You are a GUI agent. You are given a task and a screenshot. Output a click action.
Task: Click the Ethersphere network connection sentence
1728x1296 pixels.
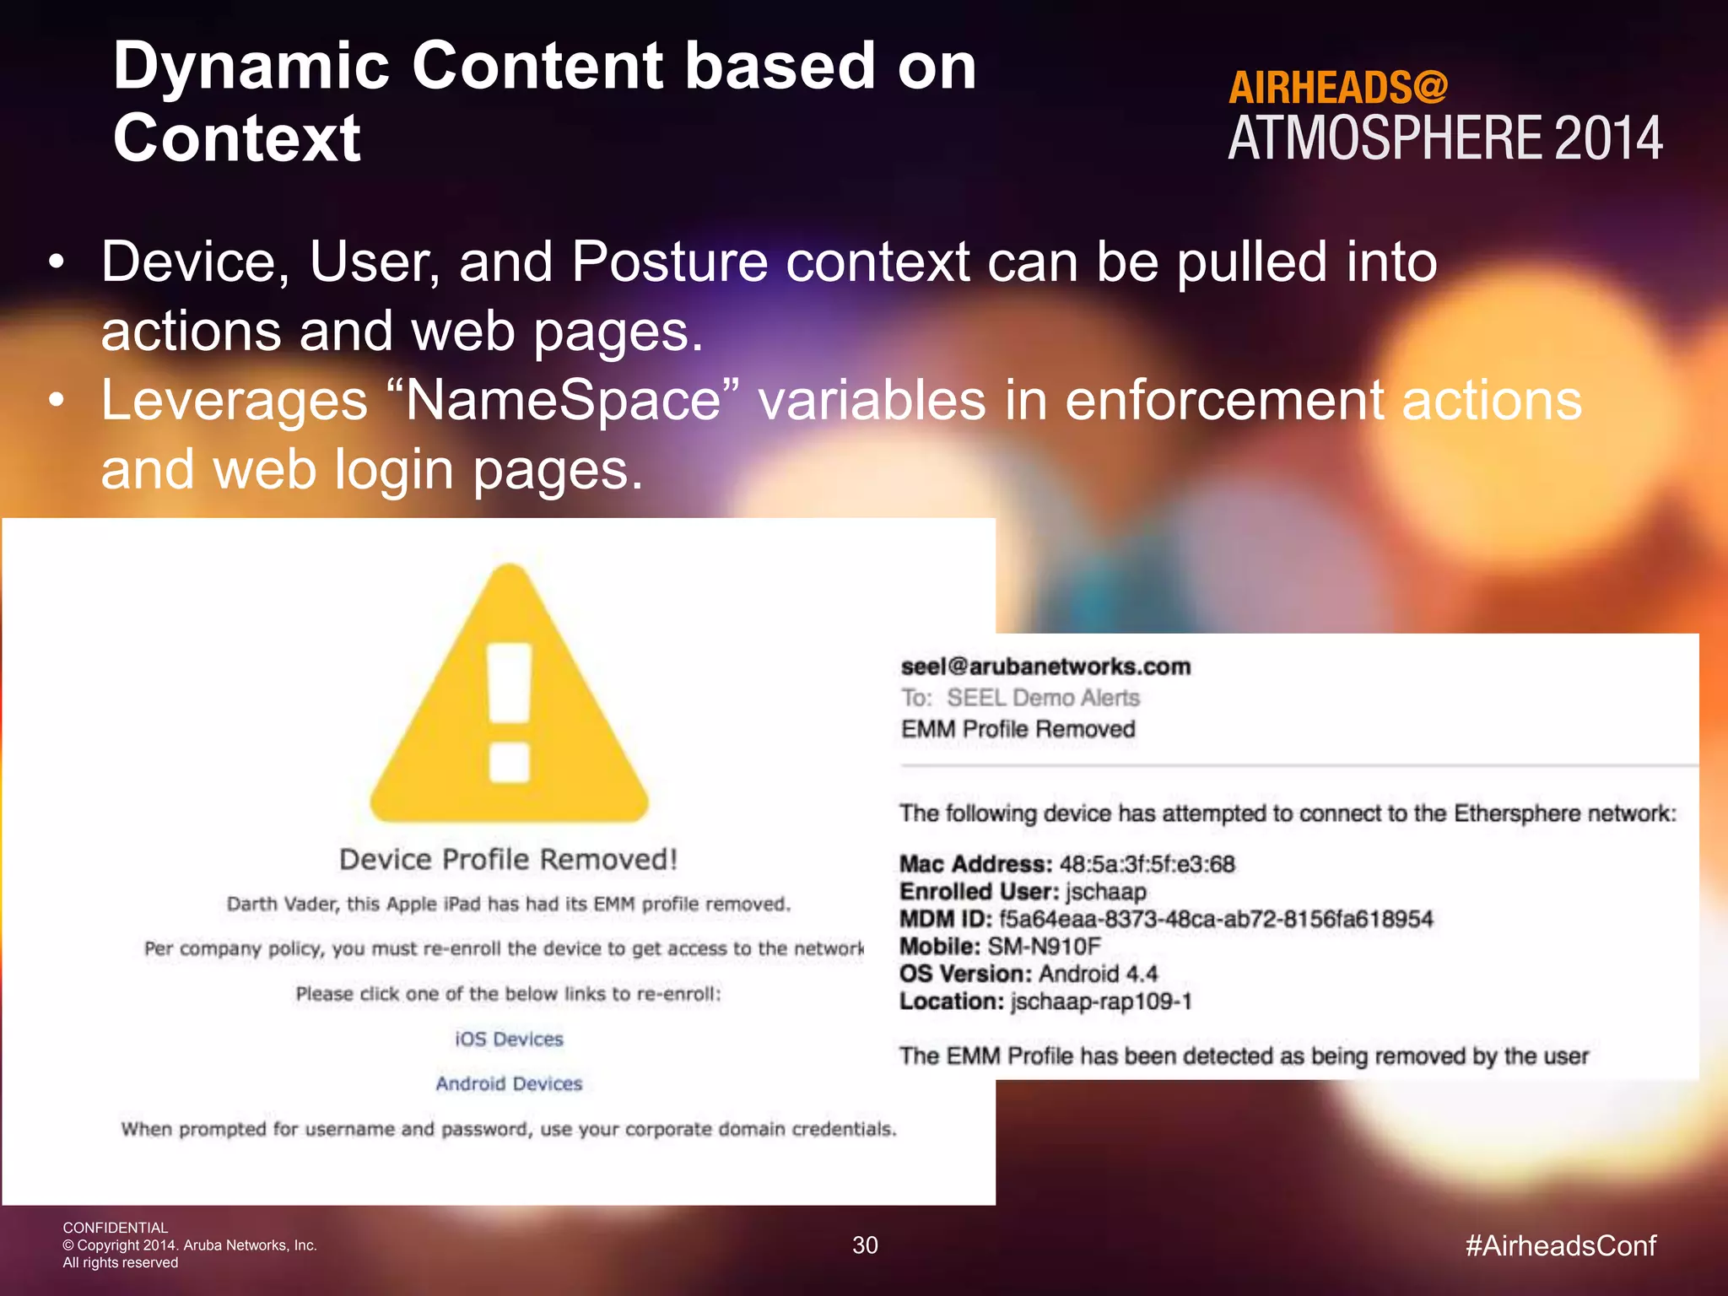(1288, 813)
